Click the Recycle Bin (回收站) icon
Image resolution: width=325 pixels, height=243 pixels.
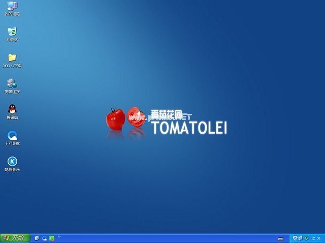click(12, 32)
